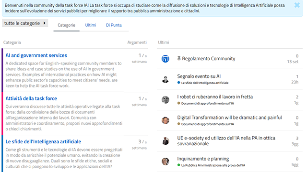Open Attività della task force category

pos(31,98)
